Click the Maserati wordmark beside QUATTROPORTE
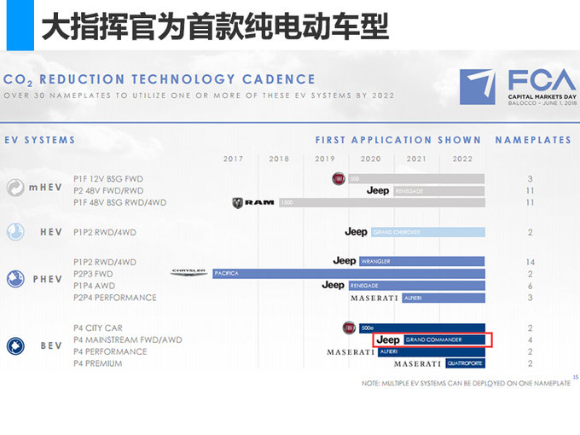The height and width of the screenshot is (435, 580). 418,364
